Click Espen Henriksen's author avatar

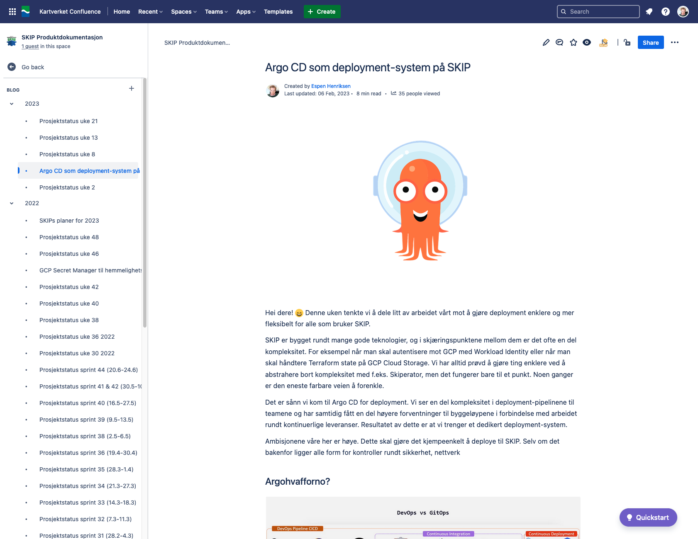click(x=273, y=90)
